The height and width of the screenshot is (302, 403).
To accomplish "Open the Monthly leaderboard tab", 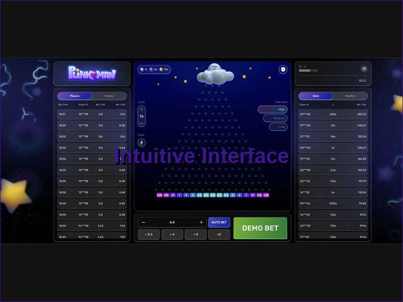I will coord(350,96).
